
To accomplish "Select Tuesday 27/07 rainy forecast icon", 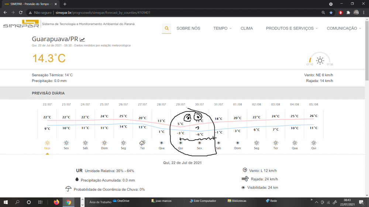I will (142, 143).
